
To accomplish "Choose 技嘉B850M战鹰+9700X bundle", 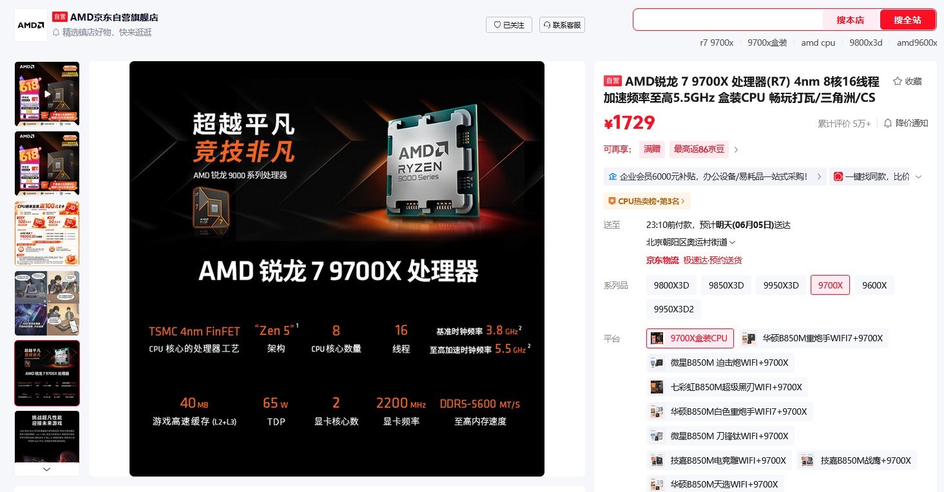I will 856,460.
